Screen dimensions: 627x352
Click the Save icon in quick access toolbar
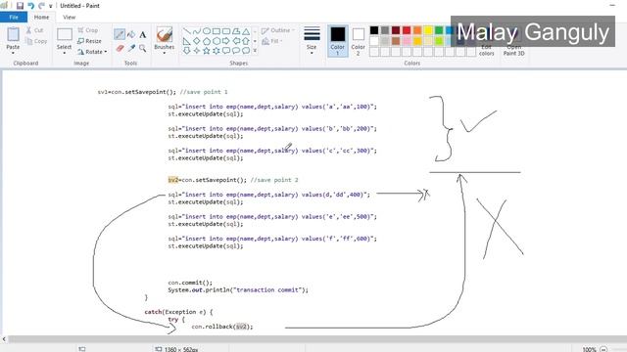[x=20, y=6]
